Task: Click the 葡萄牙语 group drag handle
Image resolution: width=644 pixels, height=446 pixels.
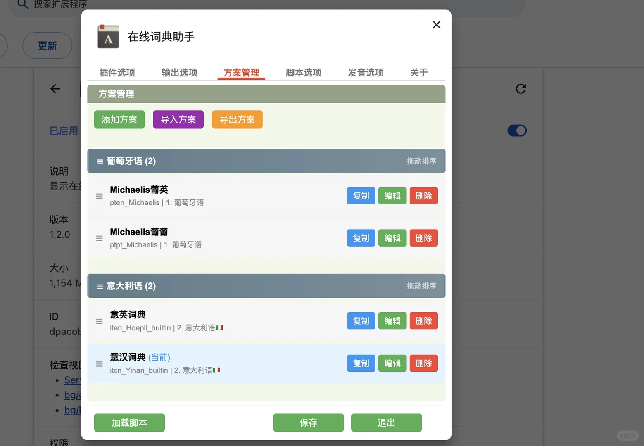Action: (99, 161)
